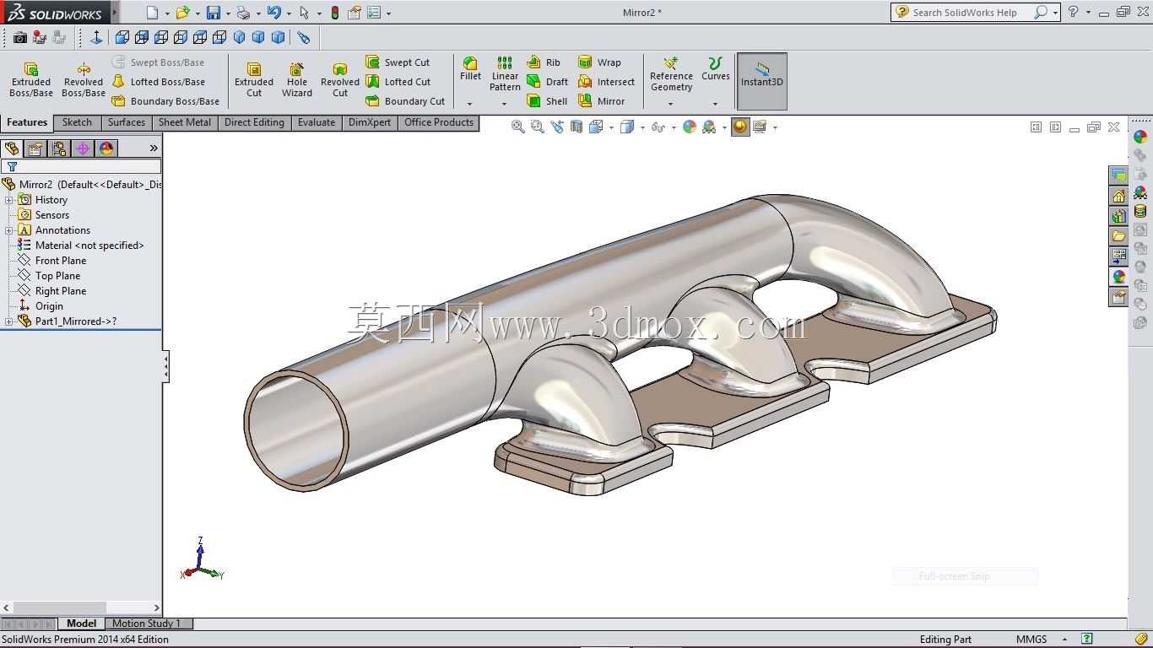Click the FeatureManager filter field

81,166
